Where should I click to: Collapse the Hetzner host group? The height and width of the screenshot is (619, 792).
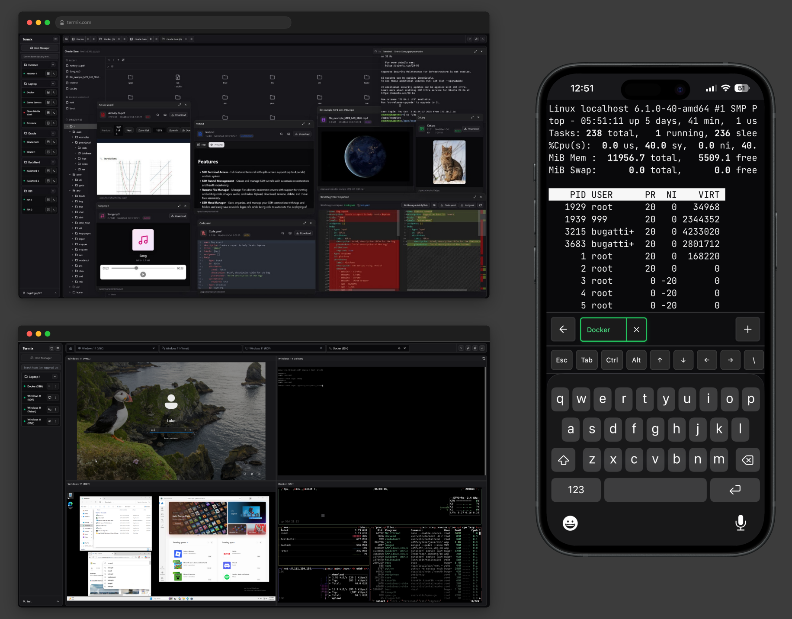[53, 65]
